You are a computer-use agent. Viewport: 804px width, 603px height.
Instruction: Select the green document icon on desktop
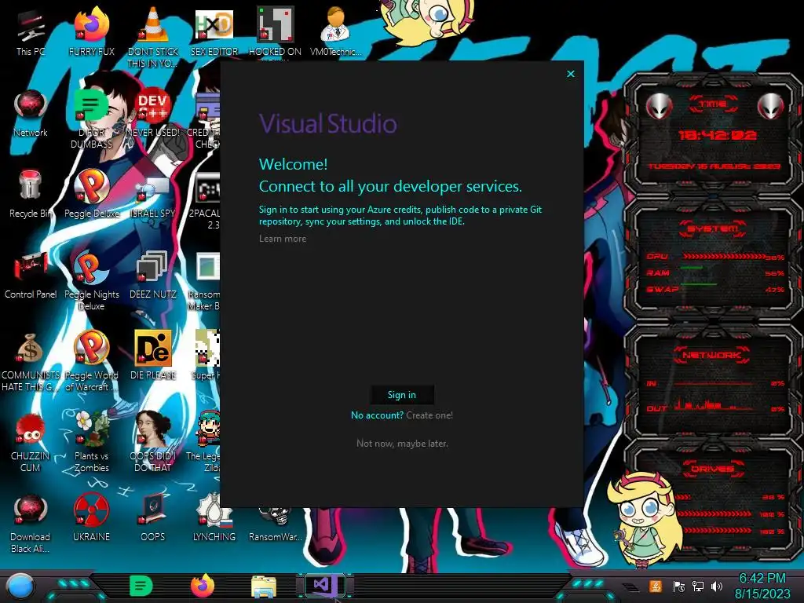[92, 119]
